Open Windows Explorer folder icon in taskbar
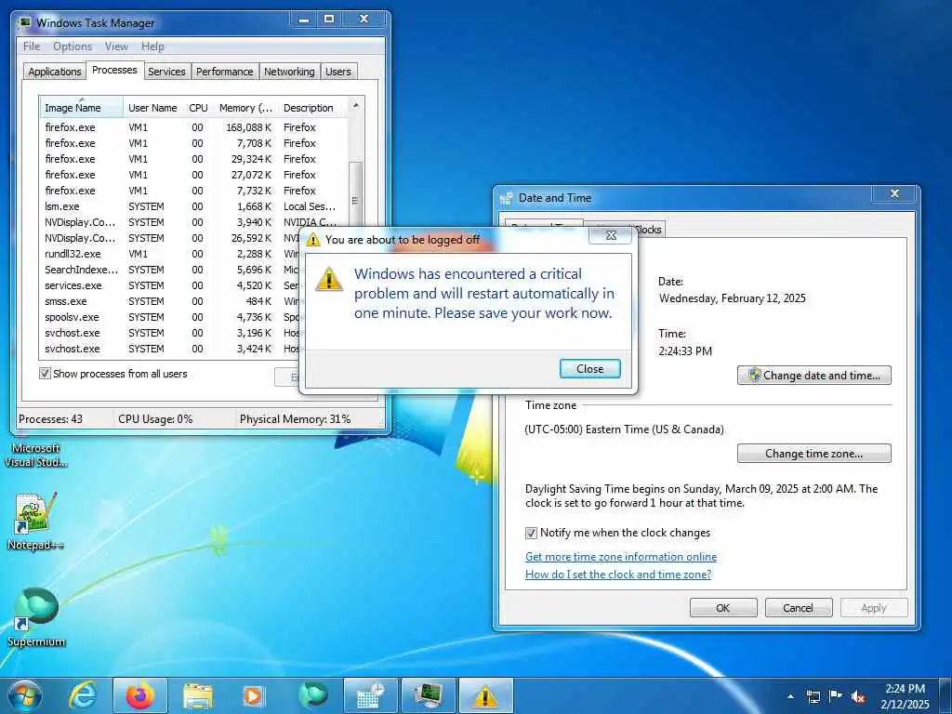This screenshot has width=952, height=714. (198, 695)
